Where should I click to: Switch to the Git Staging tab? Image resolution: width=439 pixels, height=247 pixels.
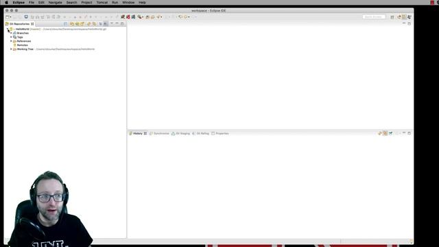click(x=180, y=134)
